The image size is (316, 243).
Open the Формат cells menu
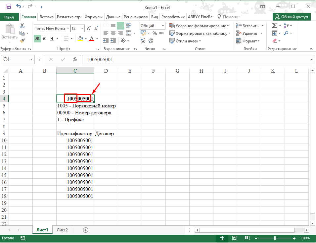tap(248, 41)
